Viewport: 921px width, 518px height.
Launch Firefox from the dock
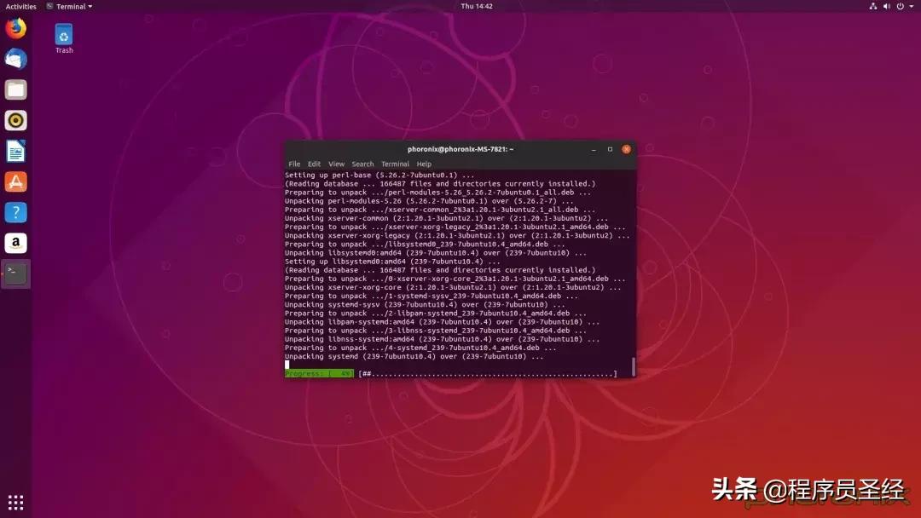15,28
